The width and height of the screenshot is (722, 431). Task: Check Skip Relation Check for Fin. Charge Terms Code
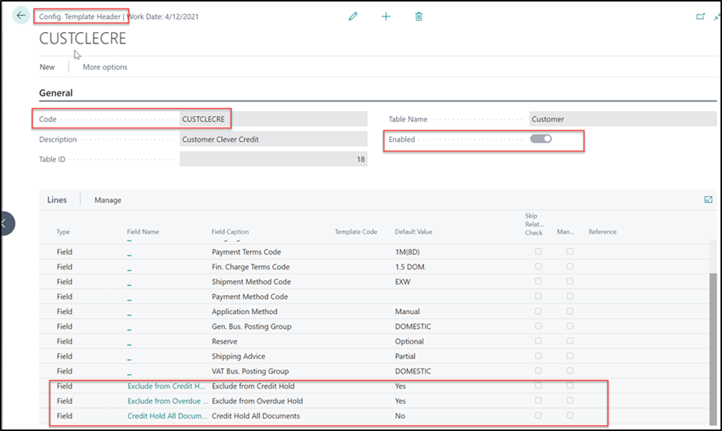pos(538,266)
